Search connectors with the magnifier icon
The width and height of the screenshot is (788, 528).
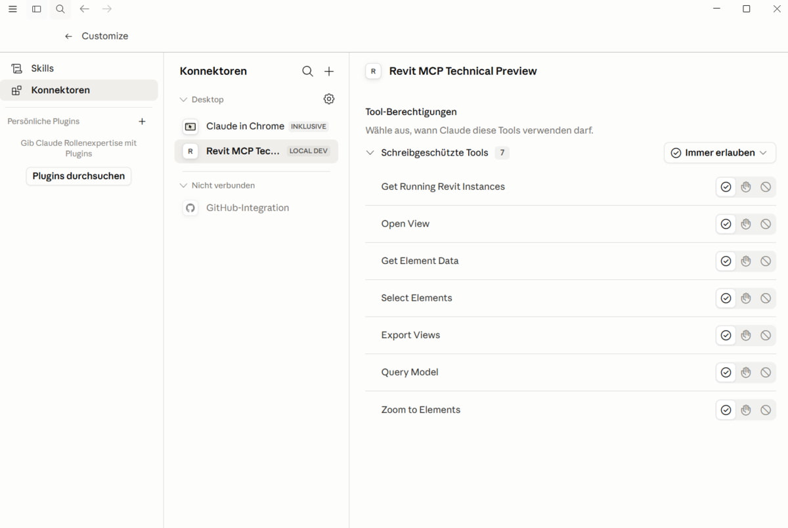coord(307,71)
